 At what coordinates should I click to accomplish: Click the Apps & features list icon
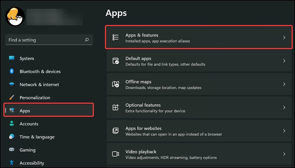click(x=116, y=37)
